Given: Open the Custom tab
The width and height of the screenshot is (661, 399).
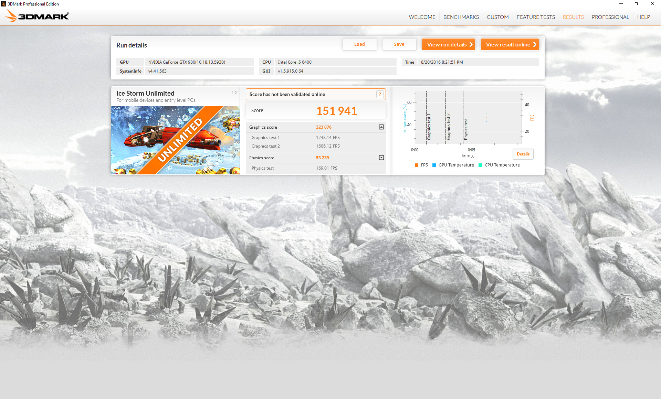Looking at the screenshot, I should pos(497,17).
